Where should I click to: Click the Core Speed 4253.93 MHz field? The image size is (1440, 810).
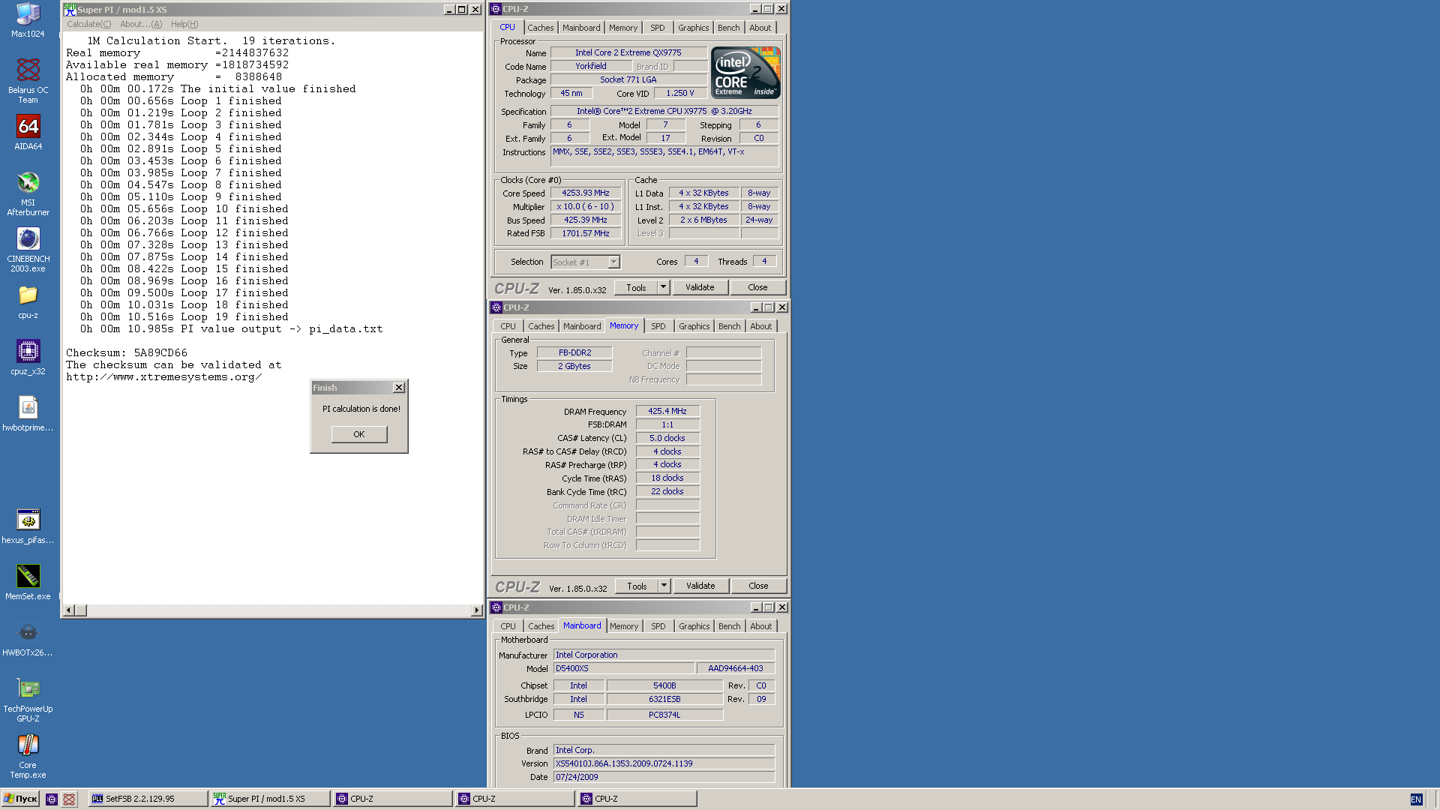pyautogui.click(x=586, y=193)
